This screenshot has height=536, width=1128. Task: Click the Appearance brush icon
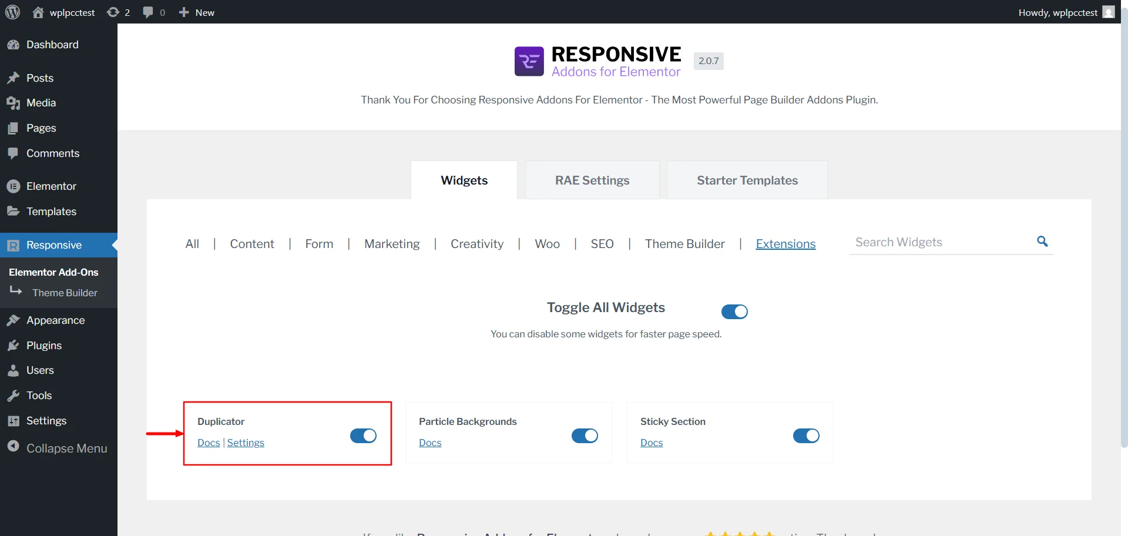pos(14,320)
